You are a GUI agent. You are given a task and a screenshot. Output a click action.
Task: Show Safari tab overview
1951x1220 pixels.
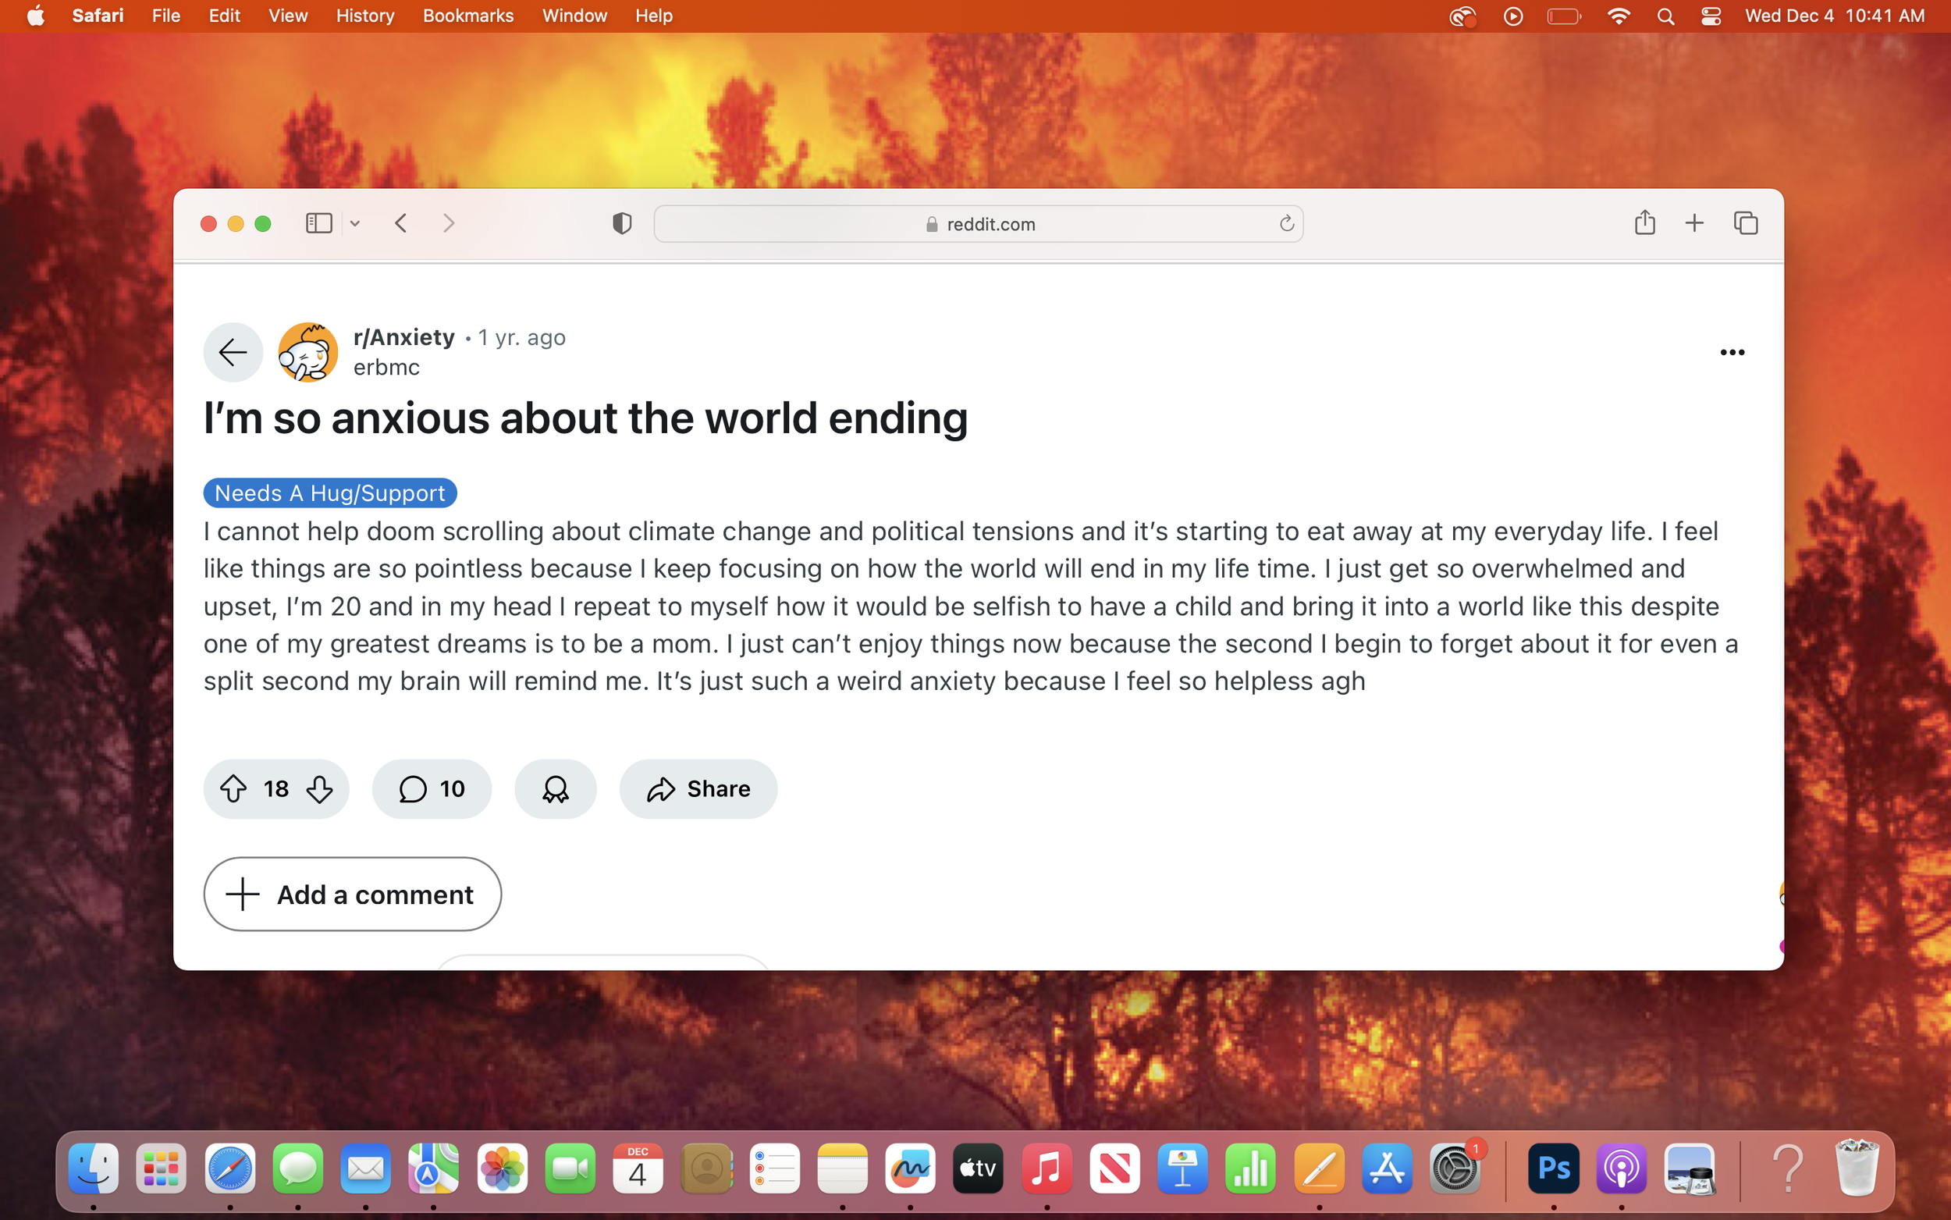[1745, 222]
